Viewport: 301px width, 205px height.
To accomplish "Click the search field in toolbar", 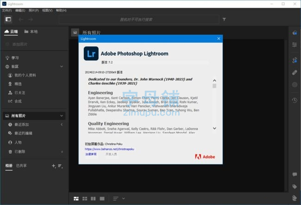I will (138, 19).
